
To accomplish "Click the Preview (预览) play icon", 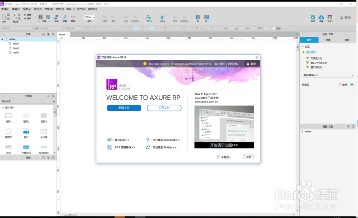I will tap(313, 17).
